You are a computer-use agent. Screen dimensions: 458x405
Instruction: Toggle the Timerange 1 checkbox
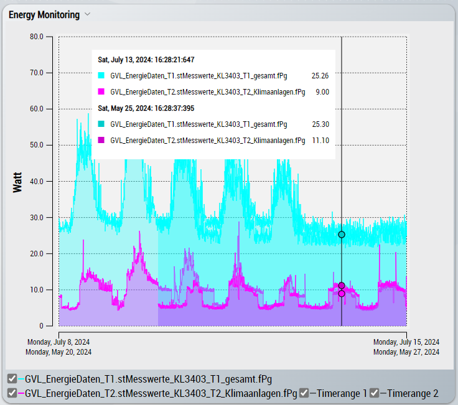pyautogui.click(x=304, y=393)
